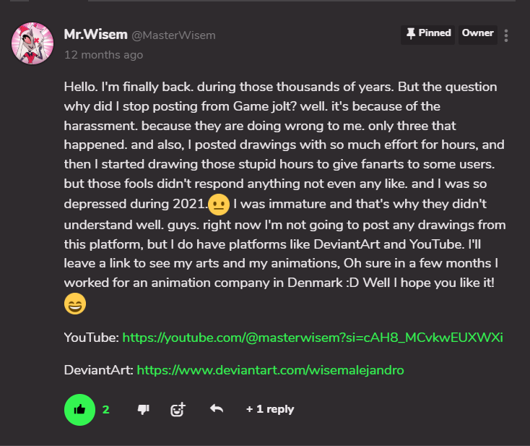Click the grinning emoji ending the comment

coord(75,304)
